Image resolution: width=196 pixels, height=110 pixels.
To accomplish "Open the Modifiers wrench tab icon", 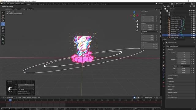I will click(x=164, y=68).
